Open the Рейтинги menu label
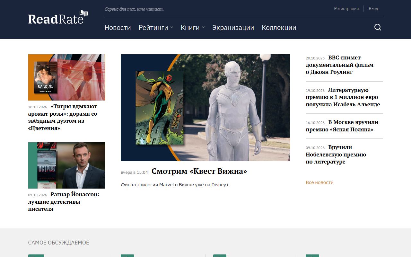Viewport: 411px width, 257px height. point(153,28)
